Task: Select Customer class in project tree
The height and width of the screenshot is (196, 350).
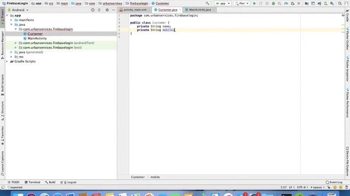Action: coord(35,34)
